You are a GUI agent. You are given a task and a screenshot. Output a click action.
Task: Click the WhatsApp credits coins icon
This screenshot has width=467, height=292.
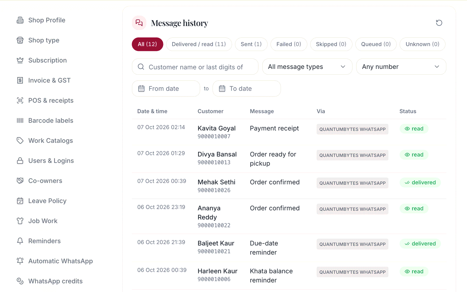coord(20,281)
